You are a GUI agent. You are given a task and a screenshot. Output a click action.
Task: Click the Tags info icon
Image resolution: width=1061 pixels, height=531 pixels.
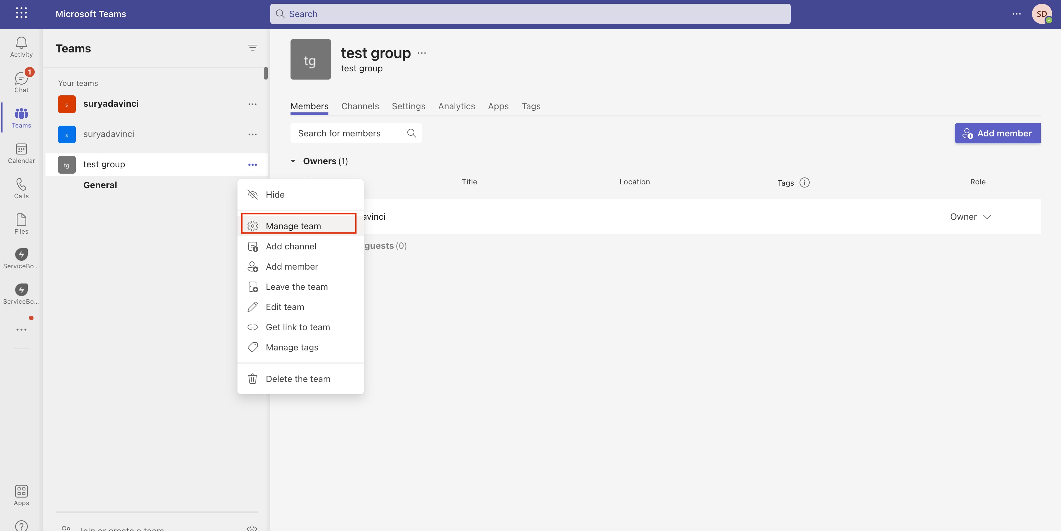(804, 182)
